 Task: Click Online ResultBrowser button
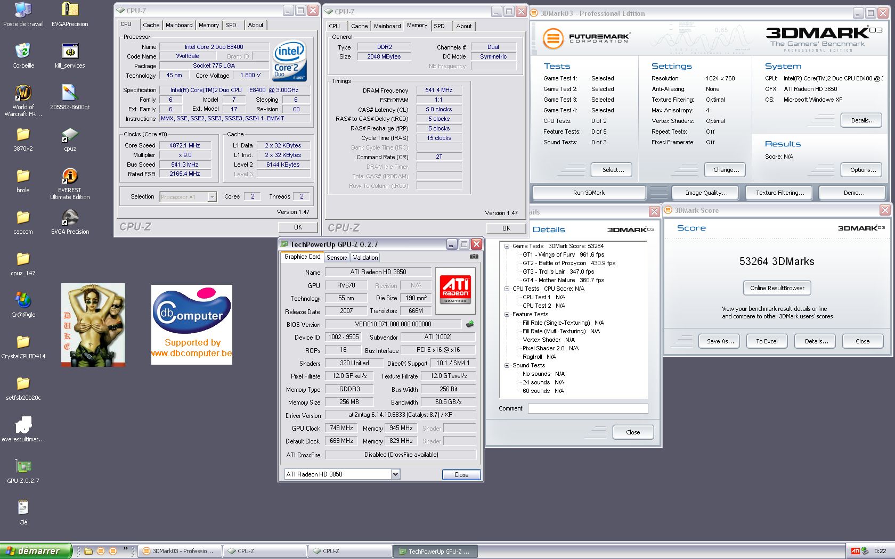[x=777, y=288]
